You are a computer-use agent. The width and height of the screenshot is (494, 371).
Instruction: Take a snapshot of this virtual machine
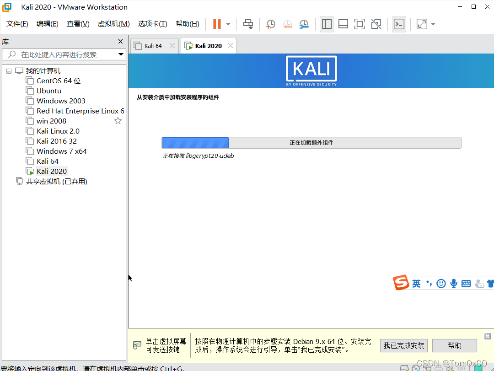(x=271, y=24)
